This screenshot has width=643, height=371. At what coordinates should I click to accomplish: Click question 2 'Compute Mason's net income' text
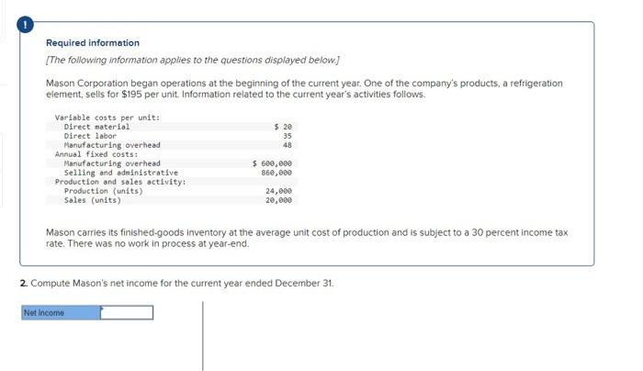click(x=176, y=283)
